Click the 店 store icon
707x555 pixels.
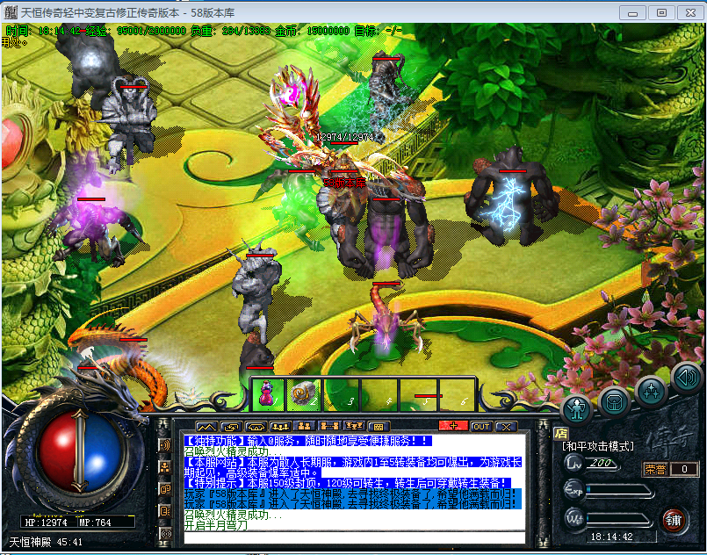click(x=560, y=433)
